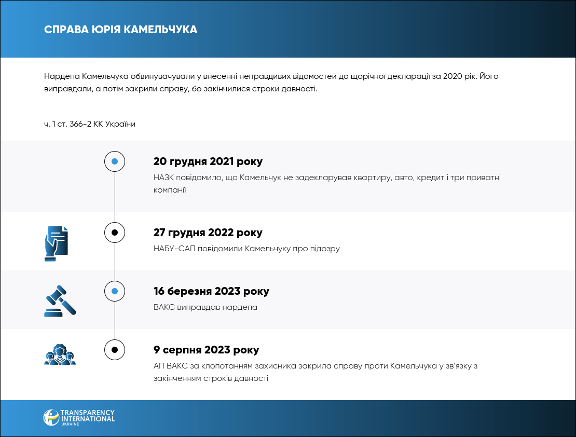Viewport: 576px width, 437px height.
Task: Select the blue marker for 20 грудня 2021
Action: [115, 161]
